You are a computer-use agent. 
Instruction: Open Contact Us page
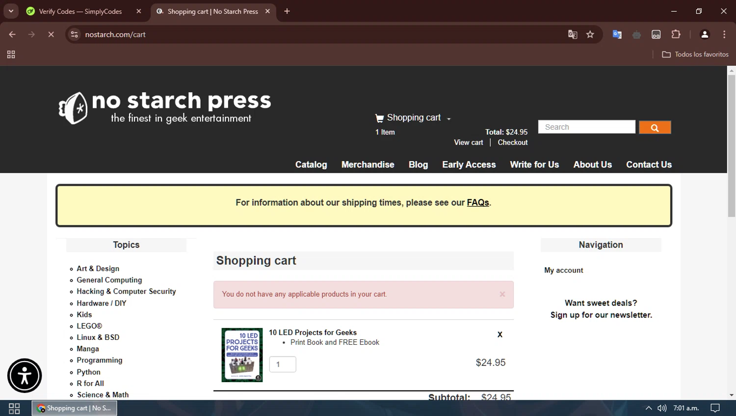pyautogui.click(x=649, y=165)
